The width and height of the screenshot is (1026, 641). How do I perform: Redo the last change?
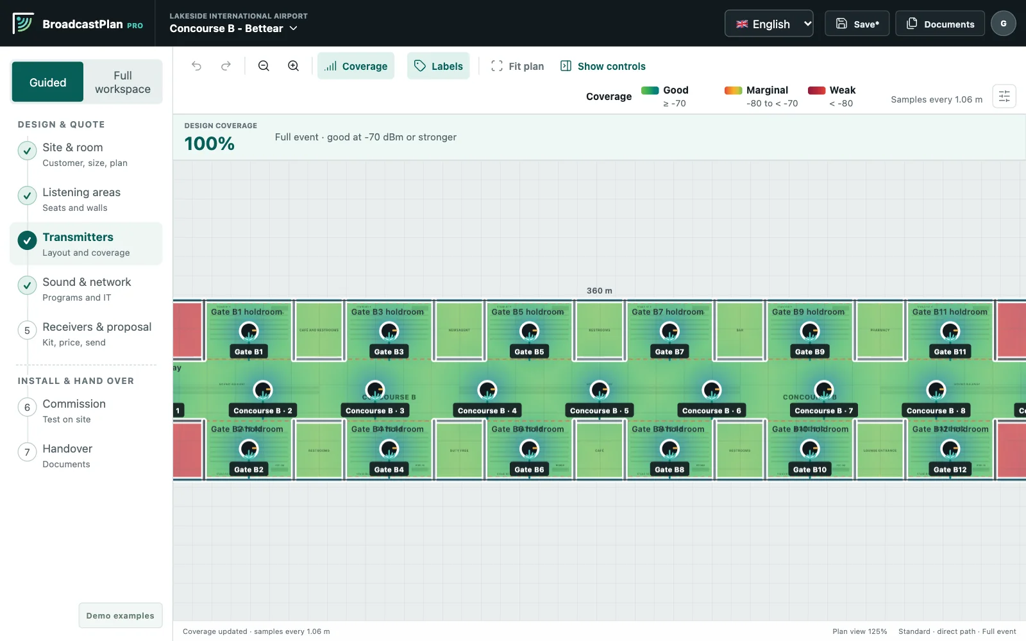pyautogui.click(x=226, y=66)
